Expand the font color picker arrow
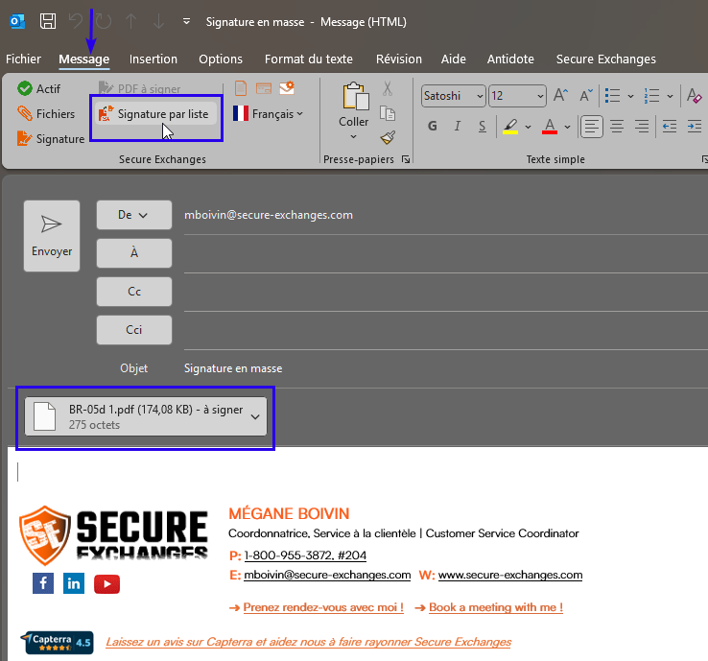Screen dimensions: 708x661 point(568,127)
